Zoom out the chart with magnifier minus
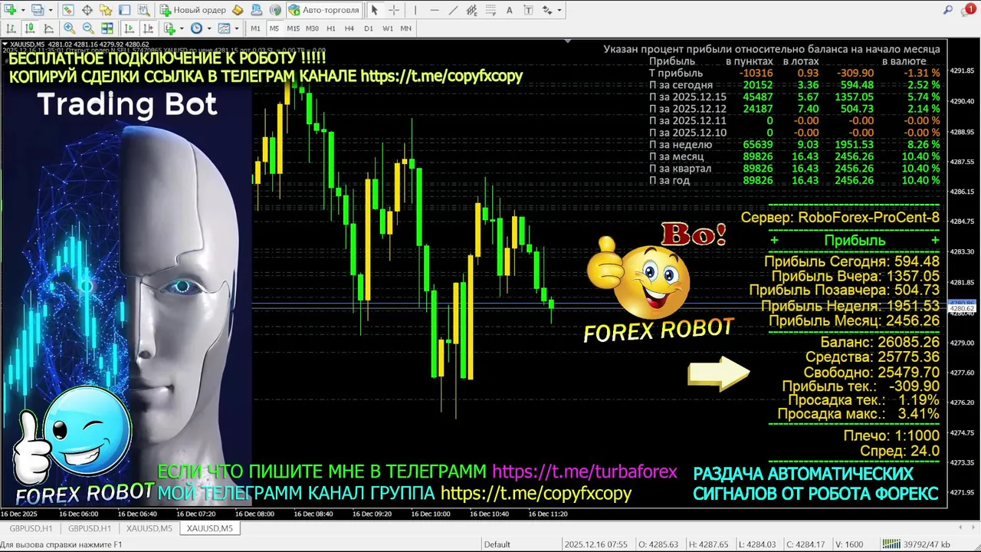The image size is (981, 552). [x=88, y=28]
